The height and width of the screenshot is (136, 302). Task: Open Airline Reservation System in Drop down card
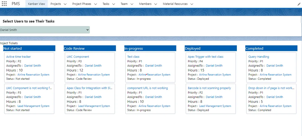pyautogui.click(x=276, y=106)
